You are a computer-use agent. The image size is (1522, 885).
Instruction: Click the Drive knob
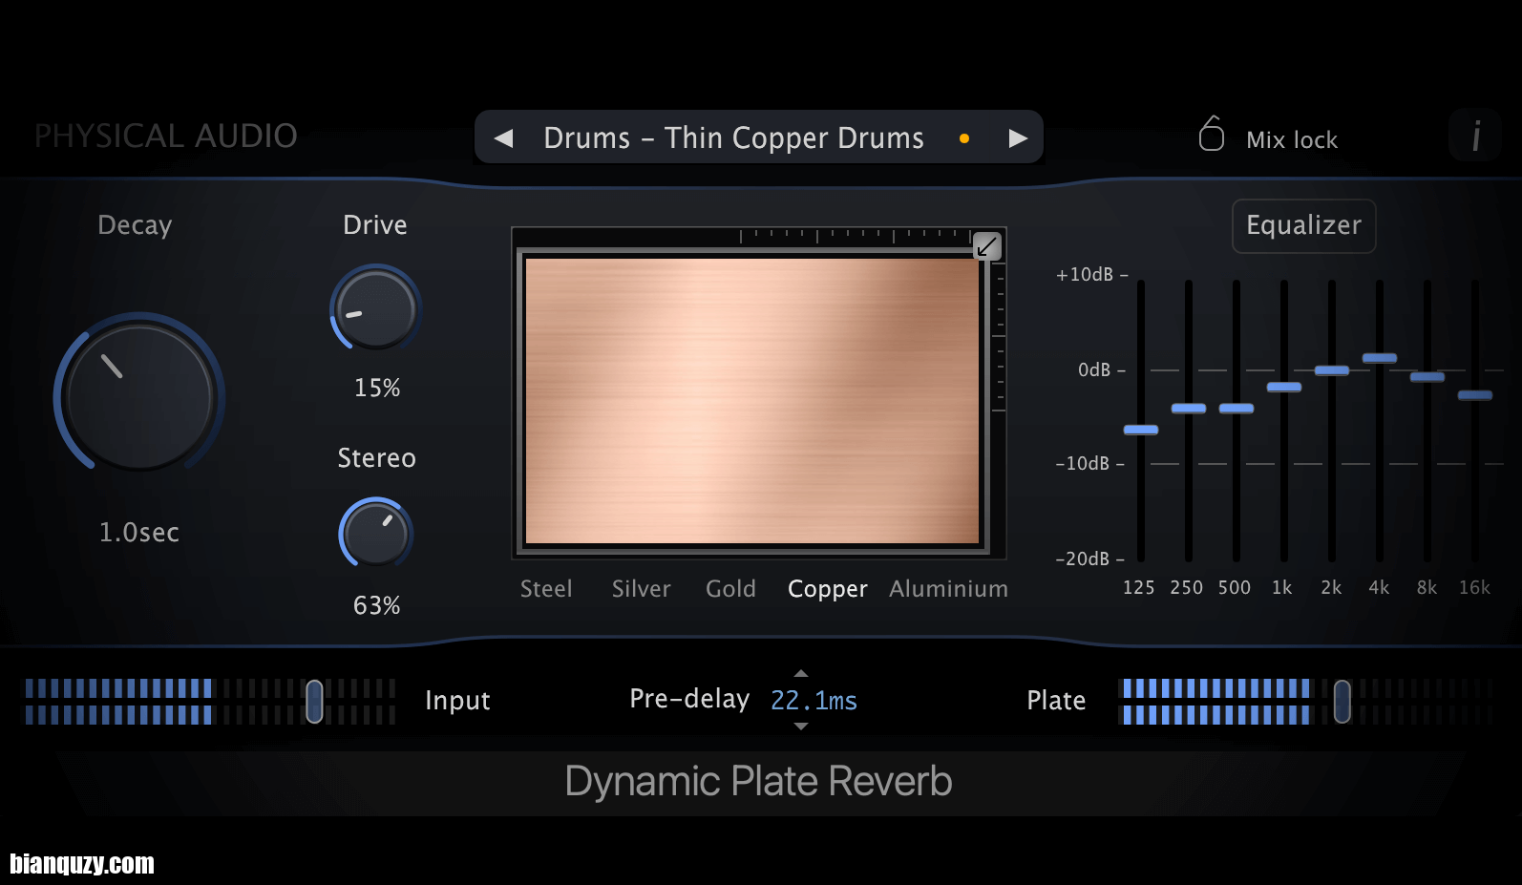pyautogui.click(x=375, y=309)
